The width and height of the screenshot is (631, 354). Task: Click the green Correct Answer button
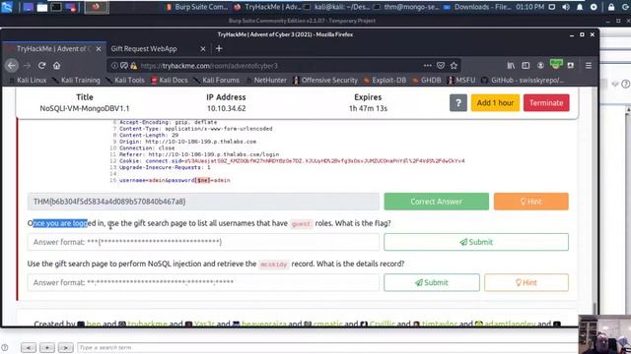436,202
